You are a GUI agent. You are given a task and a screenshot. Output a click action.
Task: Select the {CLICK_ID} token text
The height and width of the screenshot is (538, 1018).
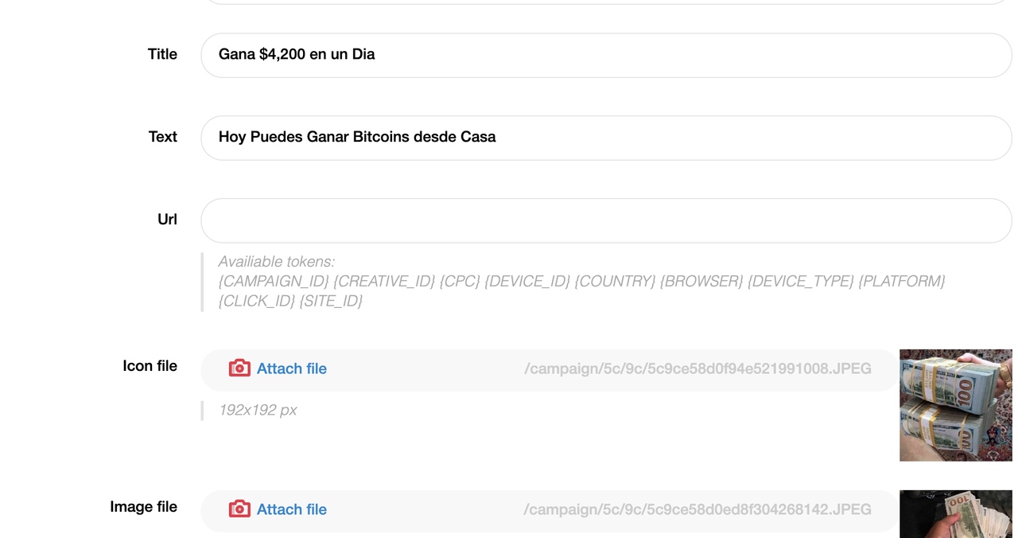click(257, 301)
